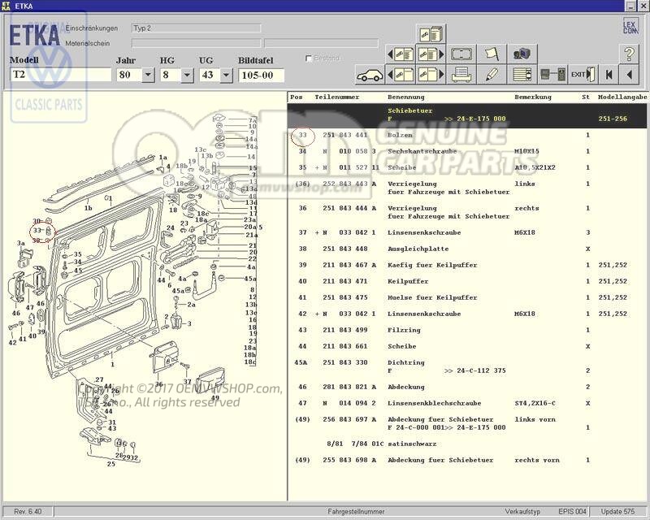The image size is (650, 520).
Task: Select the pencil edit icon
Action: [x=492, y=75]
